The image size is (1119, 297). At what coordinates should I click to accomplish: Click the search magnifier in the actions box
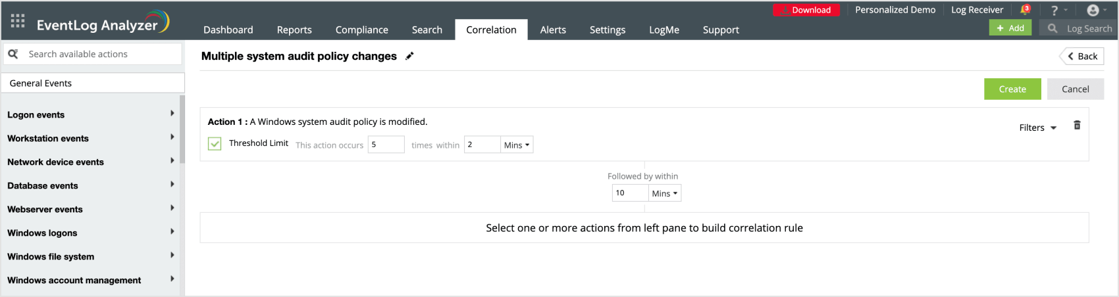13,54
